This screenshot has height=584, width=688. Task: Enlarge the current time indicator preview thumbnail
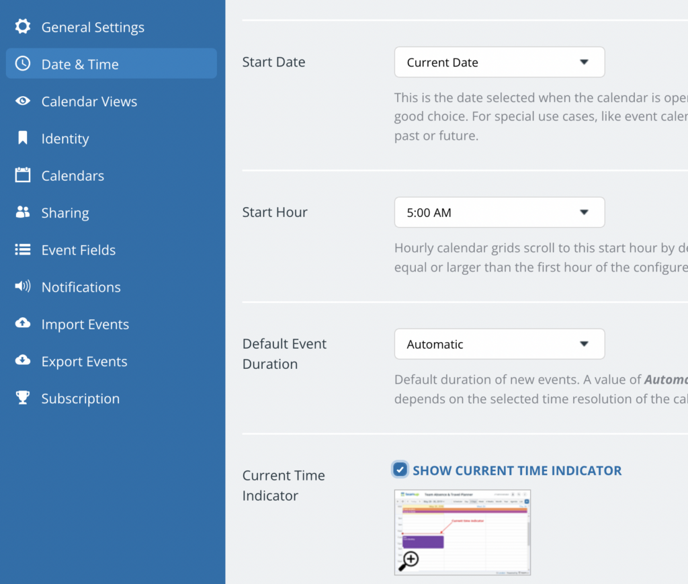[x=462, y=532]
